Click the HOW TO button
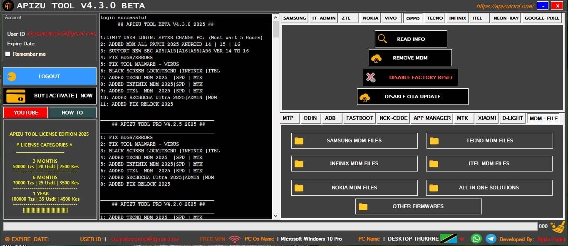The height and width of the screenshot is (246, 568). click(x=72, y=113)
